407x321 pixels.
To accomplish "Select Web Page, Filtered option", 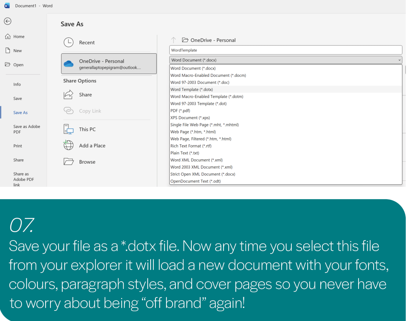I will (x=286, y=139).
